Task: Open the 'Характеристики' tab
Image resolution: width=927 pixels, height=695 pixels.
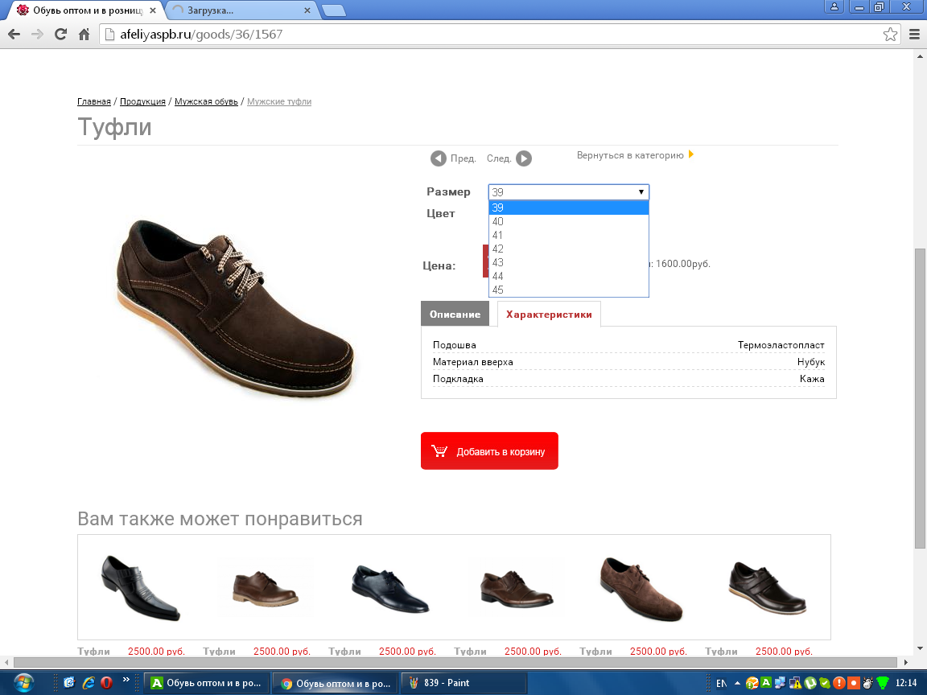Action: click(x=549, y=314)
